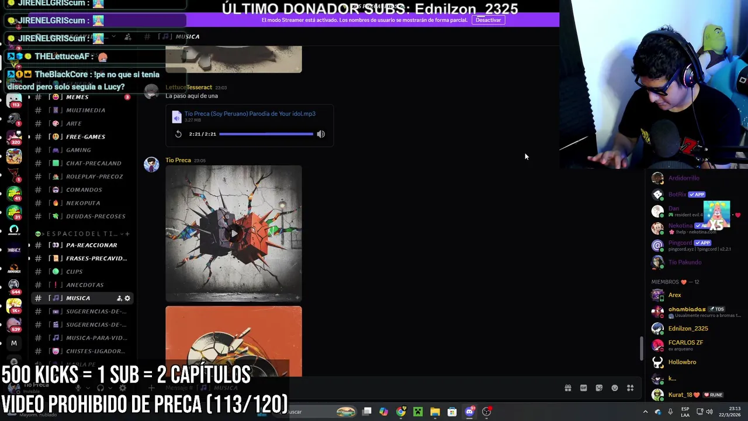Open member Arex in member list
The height and width of the screenshot is (421, 748).
click(x=695, y=295)
